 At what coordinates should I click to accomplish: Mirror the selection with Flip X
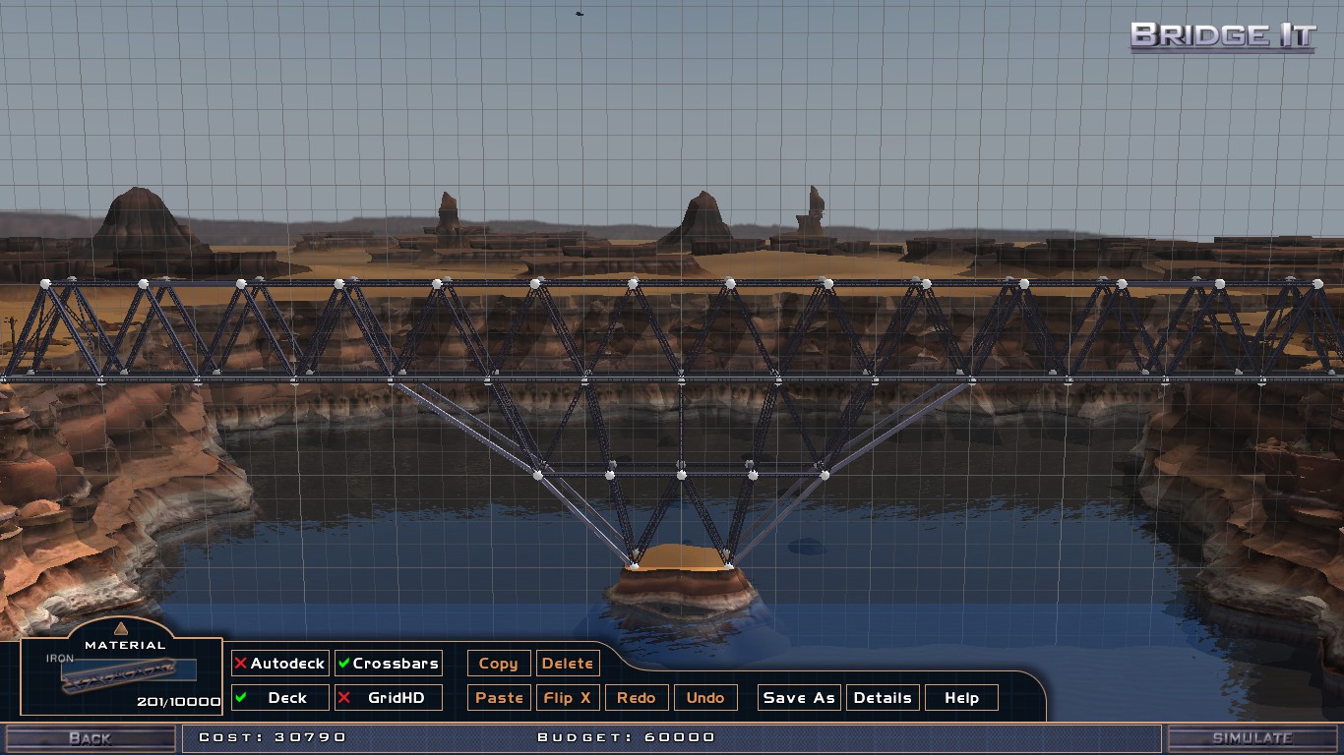click(x=568, y=698)
